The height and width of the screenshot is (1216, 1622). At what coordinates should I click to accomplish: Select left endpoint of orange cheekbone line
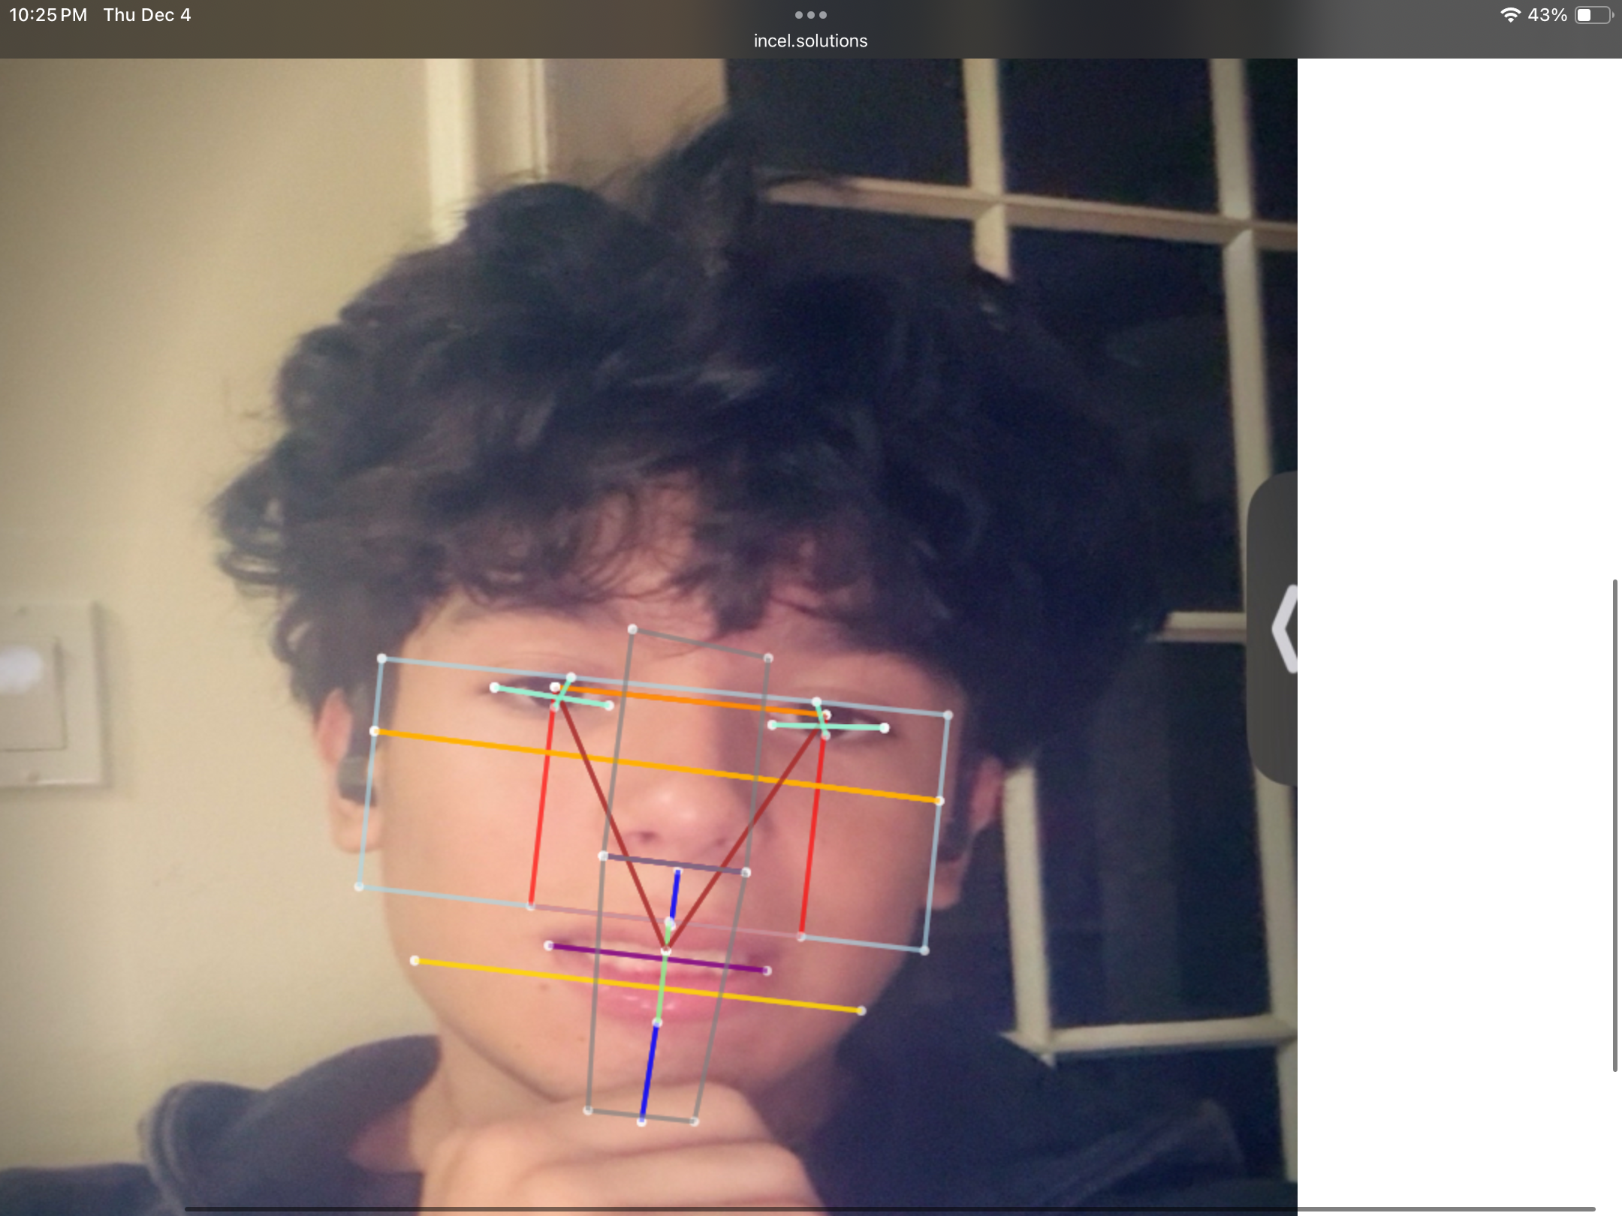(x=375, y=731)
